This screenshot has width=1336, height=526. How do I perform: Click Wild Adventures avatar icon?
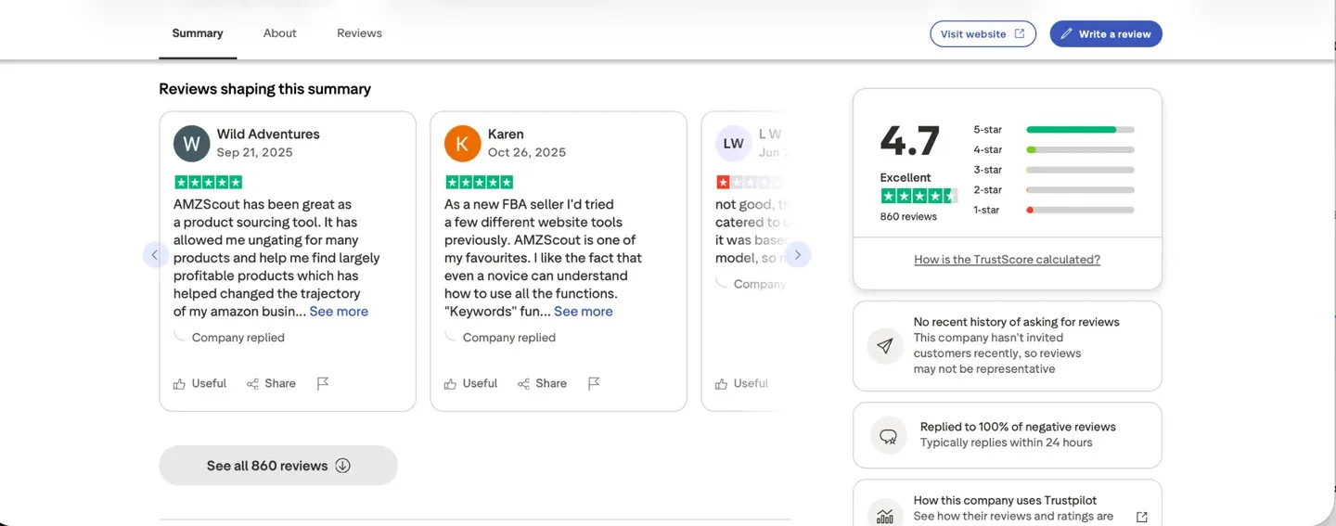191,144
